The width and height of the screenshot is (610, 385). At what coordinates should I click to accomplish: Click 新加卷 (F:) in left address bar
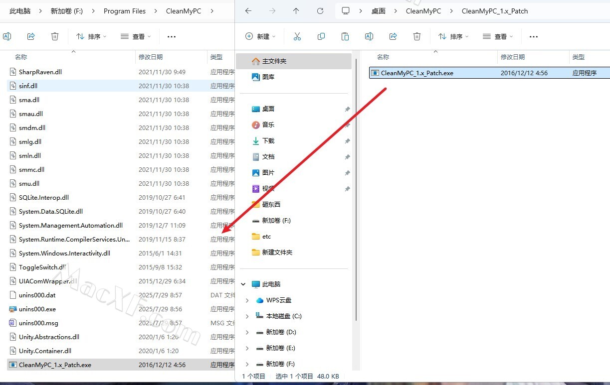[67, 11]
